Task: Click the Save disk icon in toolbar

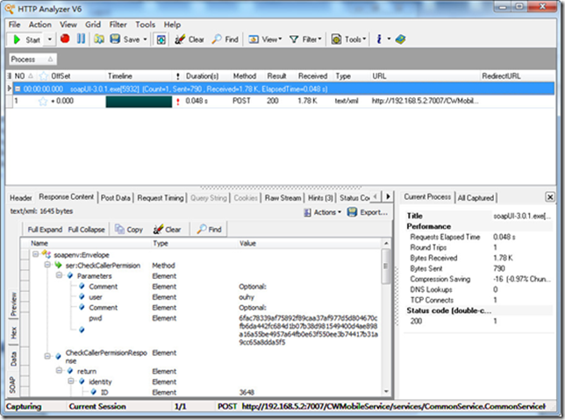Action: click(115, 39)
